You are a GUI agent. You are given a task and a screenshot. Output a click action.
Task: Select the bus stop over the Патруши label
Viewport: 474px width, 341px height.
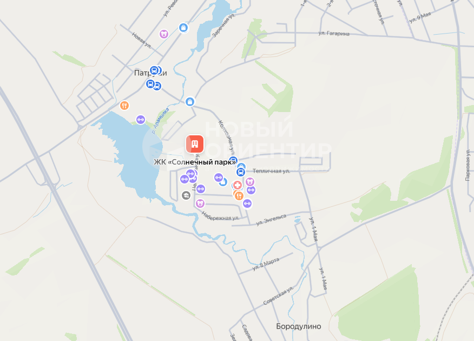coord(154,71)
